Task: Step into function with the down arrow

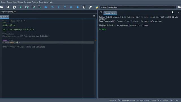Action: pos(59,7)
